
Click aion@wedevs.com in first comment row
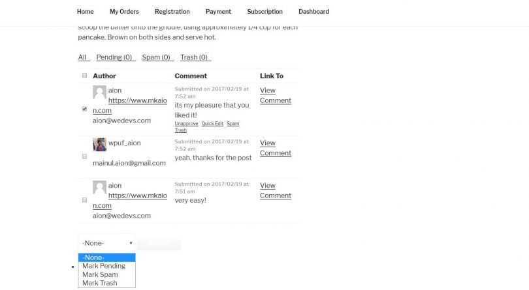point(121,121)
